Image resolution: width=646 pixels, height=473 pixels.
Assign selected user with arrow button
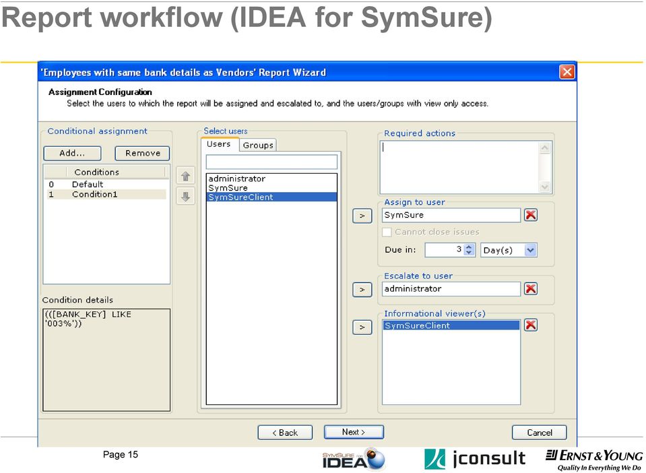(x=362, y=216)
